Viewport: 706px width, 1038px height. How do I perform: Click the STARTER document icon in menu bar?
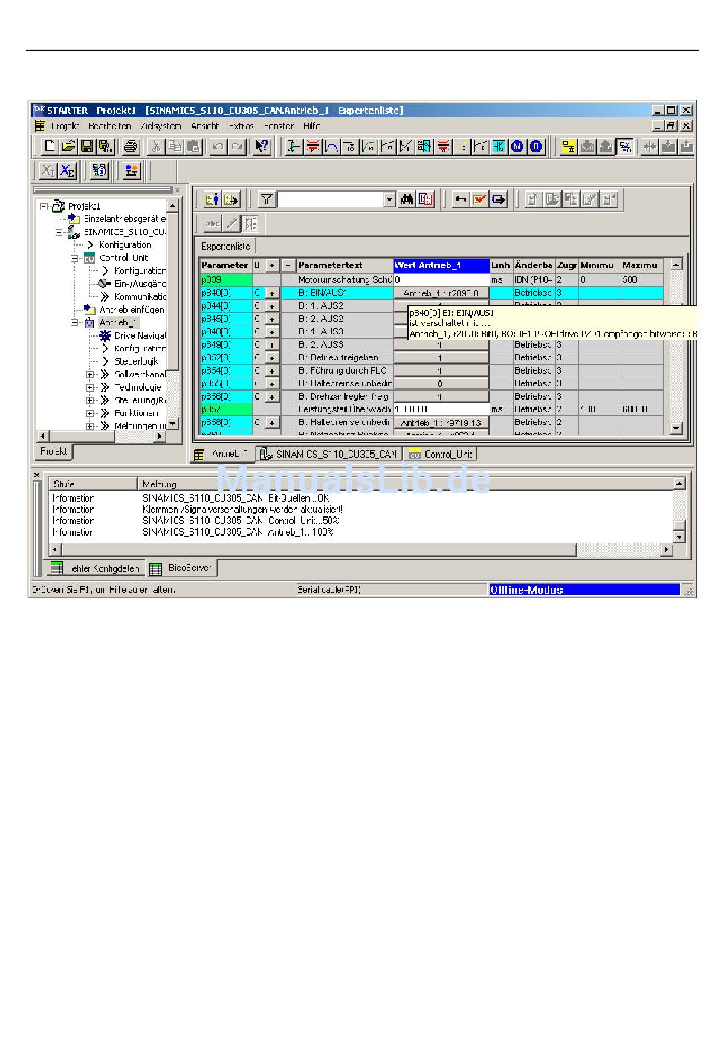tap(40, 126)
